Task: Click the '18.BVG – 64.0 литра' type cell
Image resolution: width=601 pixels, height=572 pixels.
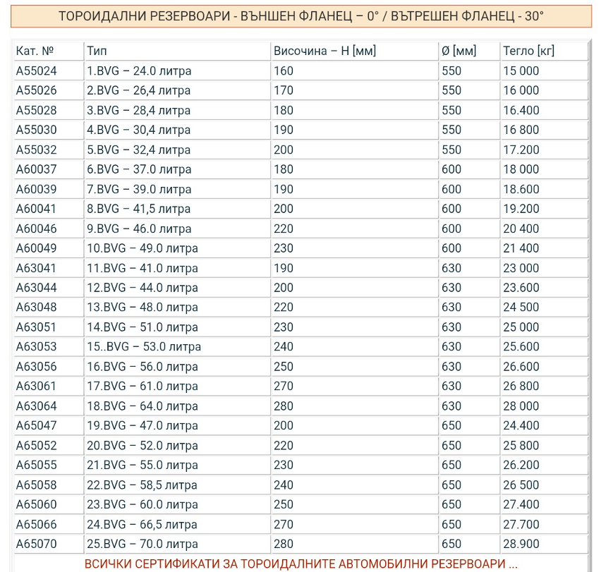Action: [x=142, y=406]
